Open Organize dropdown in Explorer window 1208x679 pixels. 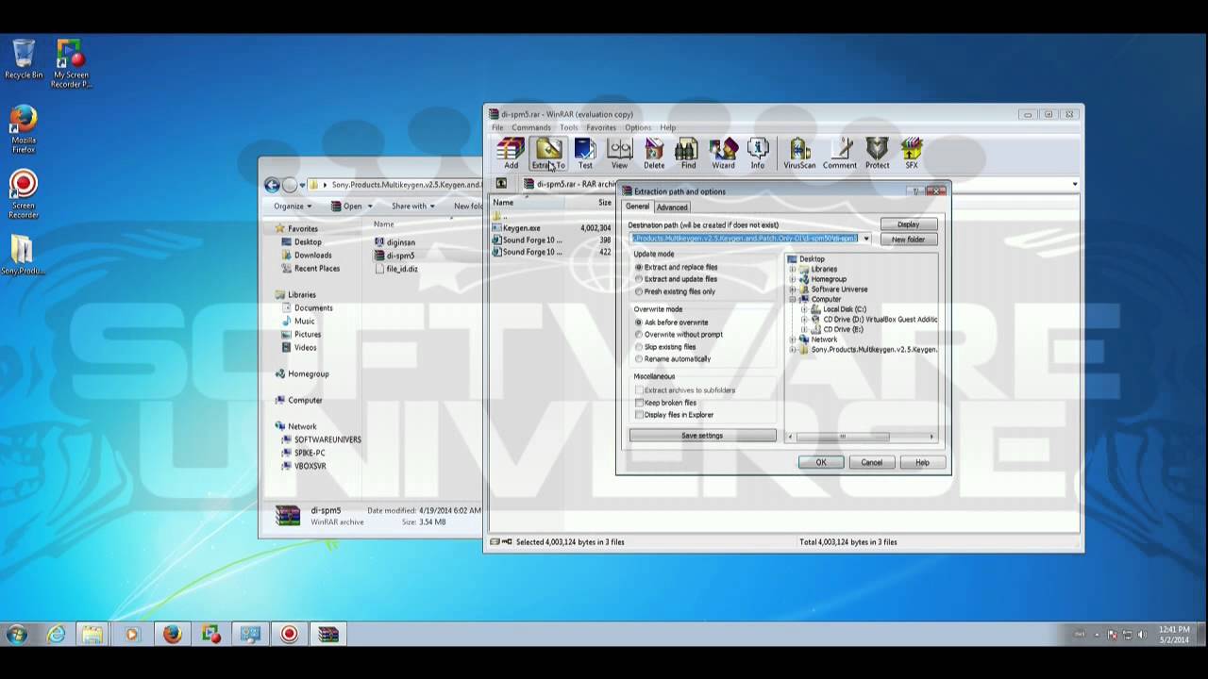click(293, 207)
